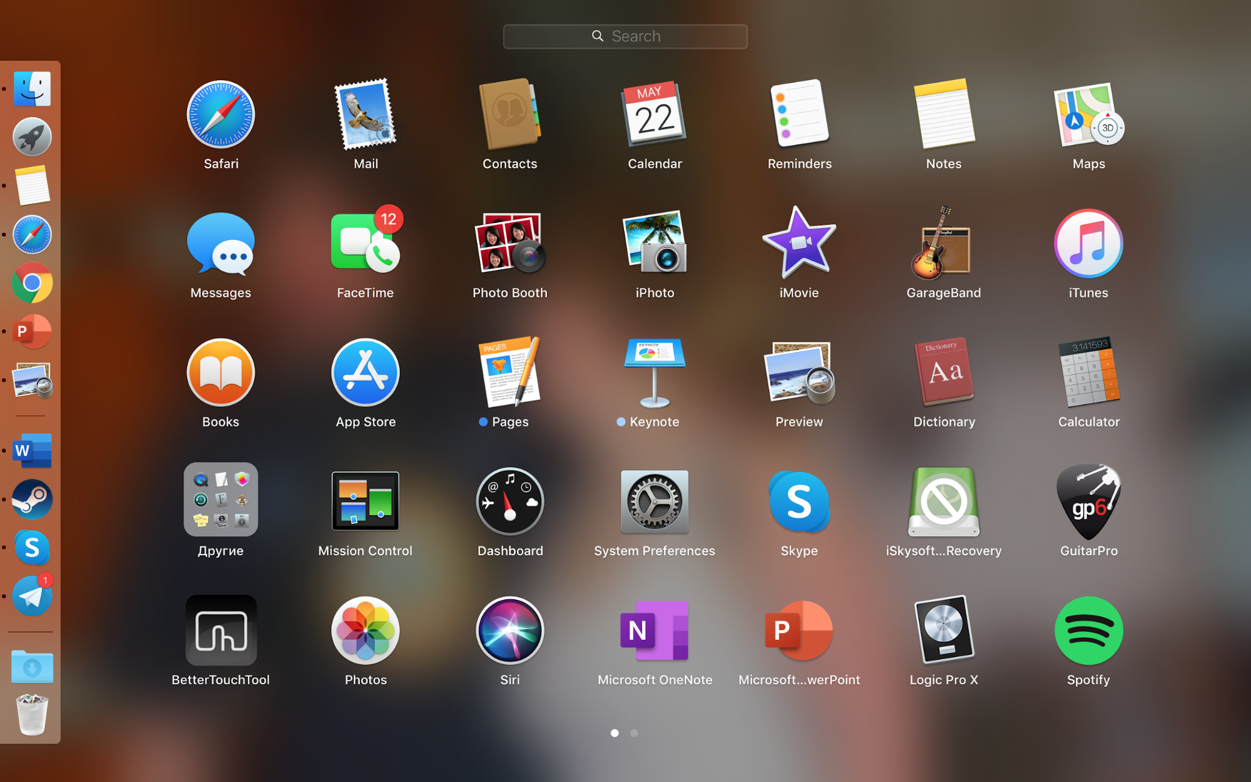Image resolution: width=1251 pixels, height=782 pixels.
Task: Open iSkysoft Recovery app
Action: 944,502
